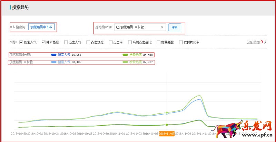This screenshot has height=142, width=276.
Task: Select the current search word 羽绒服男中长款 tag
Action: [41, 27]
